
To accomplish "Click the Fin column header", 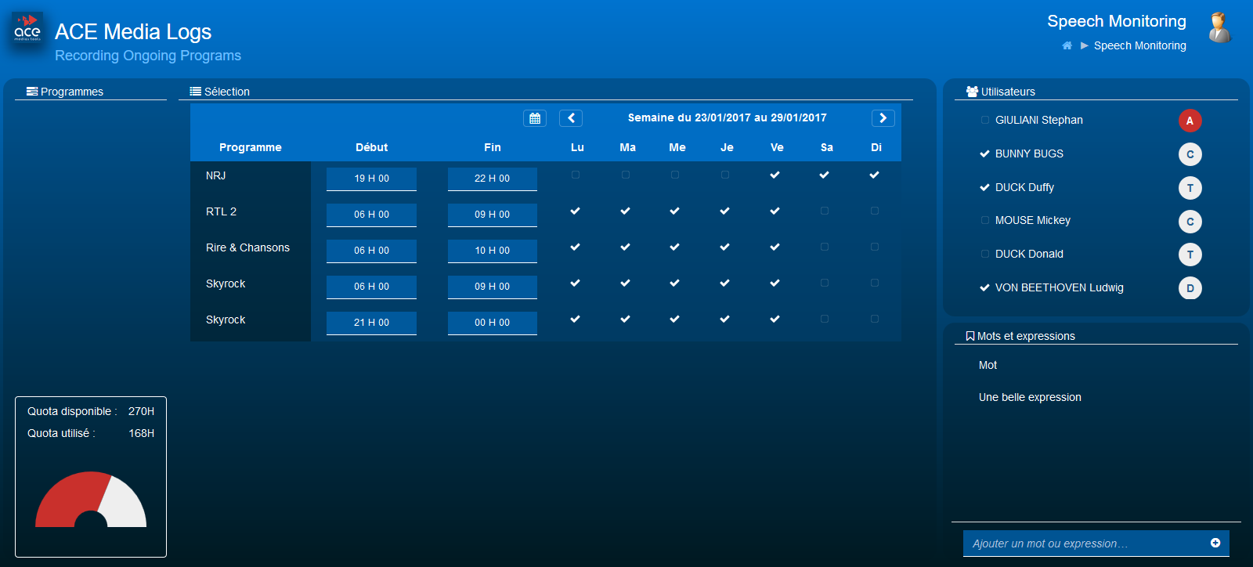I will 493,147.
